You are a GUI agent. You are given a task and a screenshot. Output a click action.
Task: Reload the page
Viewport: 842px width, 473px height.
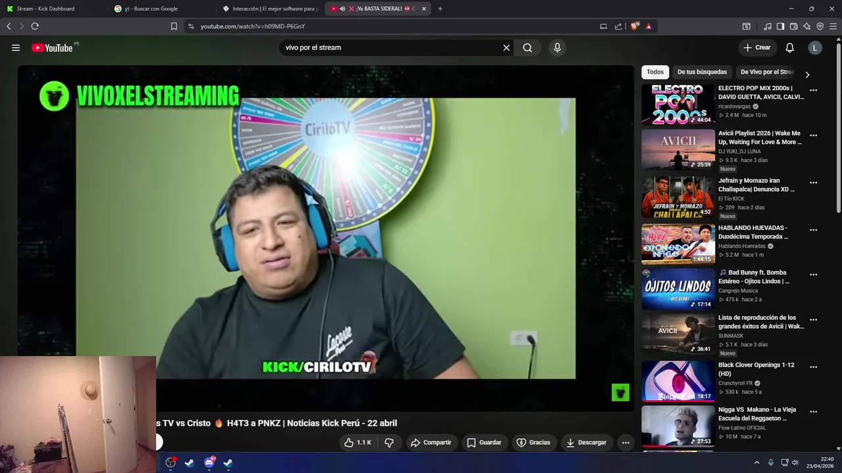pos(35,26)
